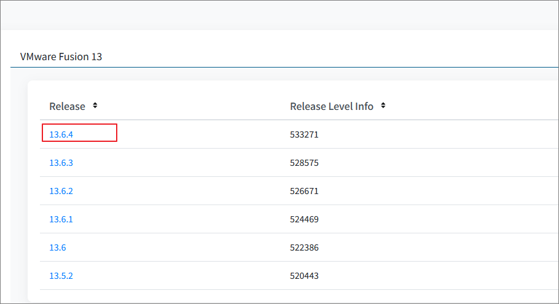Open the 13.6 release link
Viewport: 559px width, 304px height.
(x=58, y=247)
